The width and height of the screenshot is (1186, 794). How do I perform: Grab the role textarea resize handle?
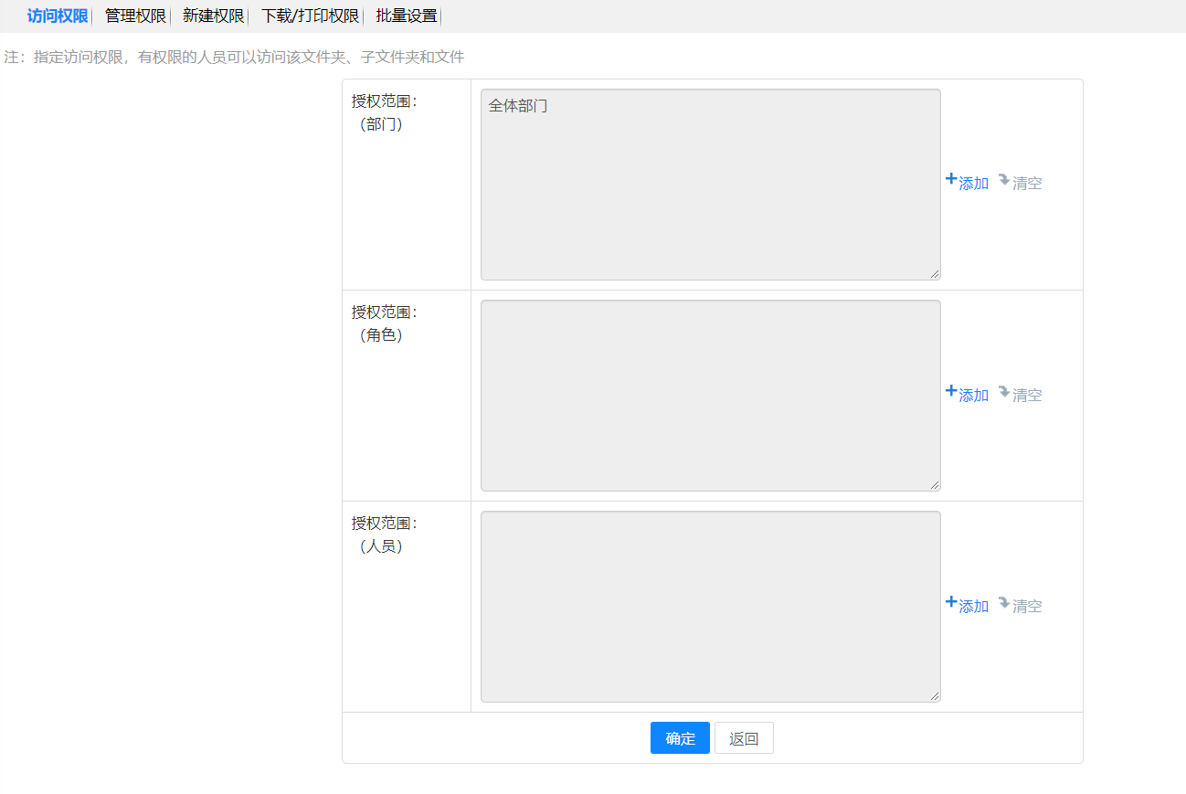(935, 485)
